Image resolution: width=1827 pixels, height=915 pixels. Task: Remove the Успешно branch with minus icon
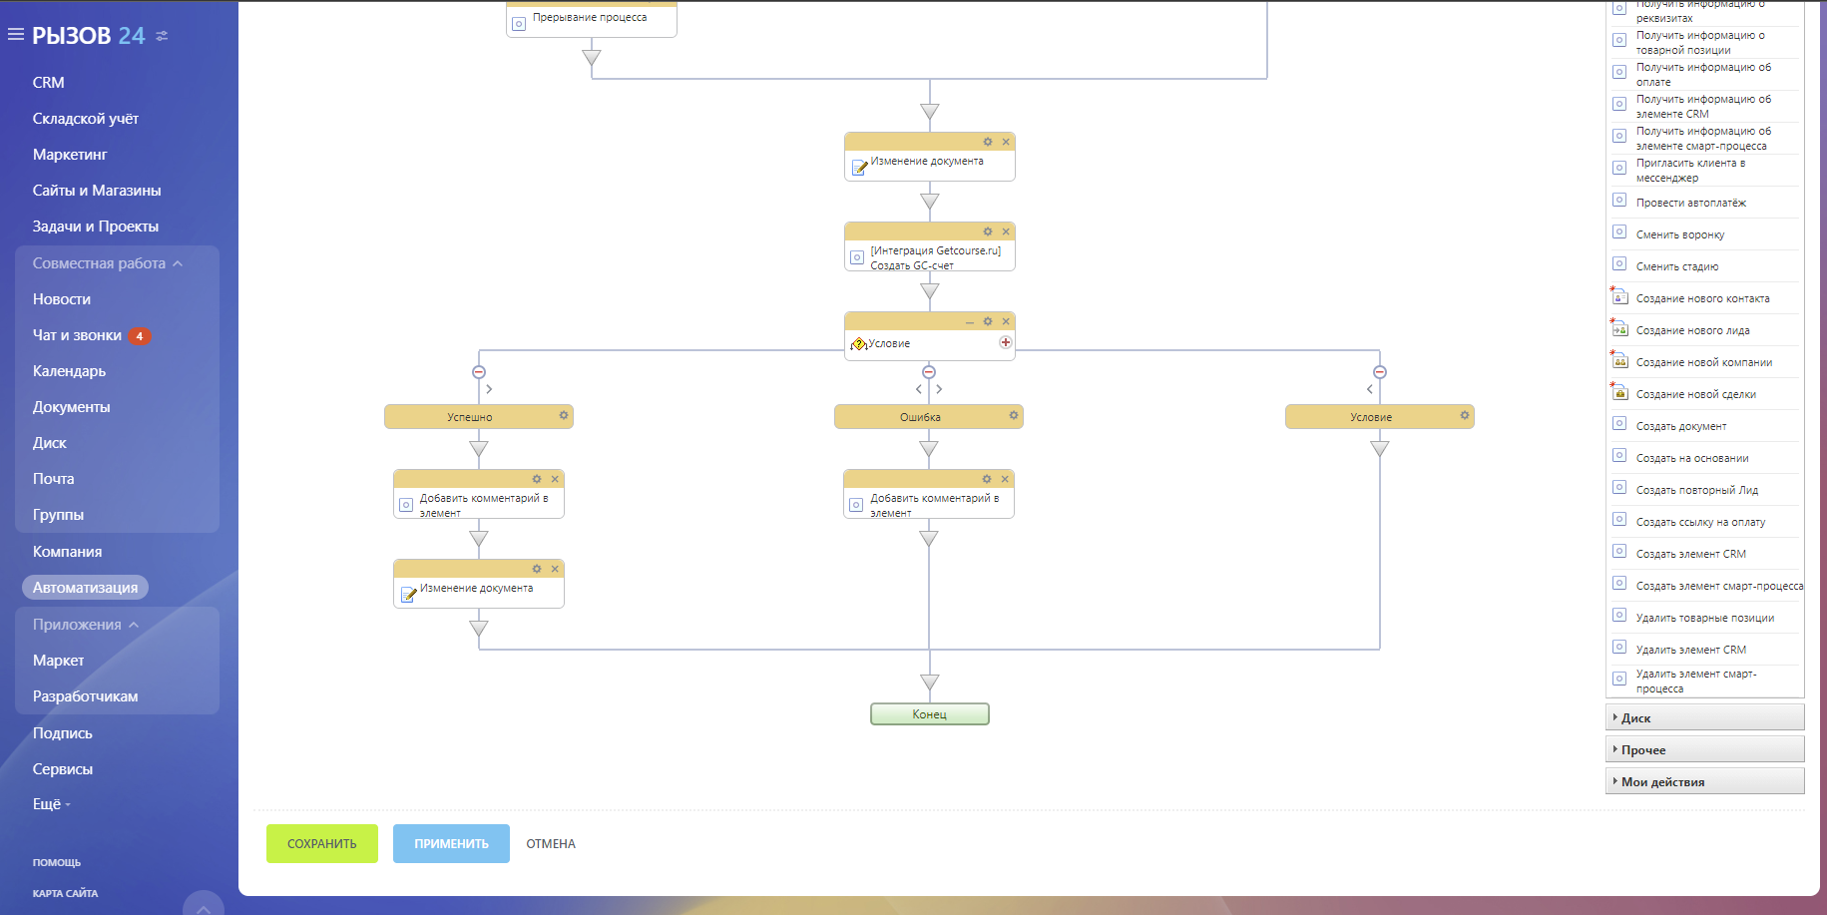click(479, 372)
